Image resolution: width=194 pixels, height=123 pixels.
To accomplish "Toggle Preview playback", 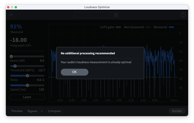I will 17,111.
